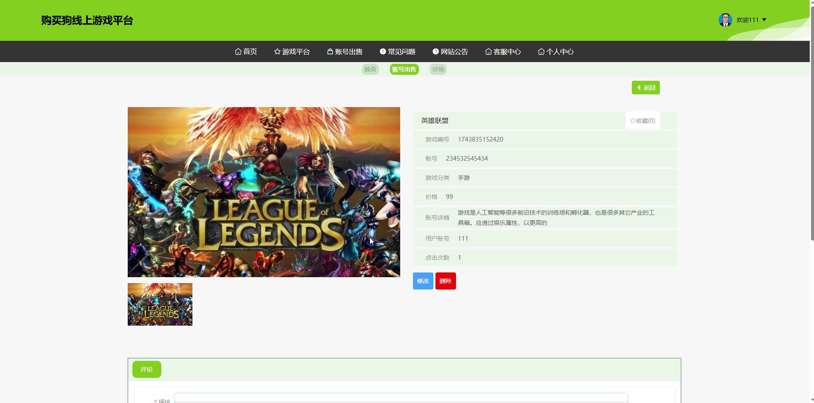814x403 pixels.
Task: Click 详情 in the breadcrumb
Action: (x=438, y=69)
